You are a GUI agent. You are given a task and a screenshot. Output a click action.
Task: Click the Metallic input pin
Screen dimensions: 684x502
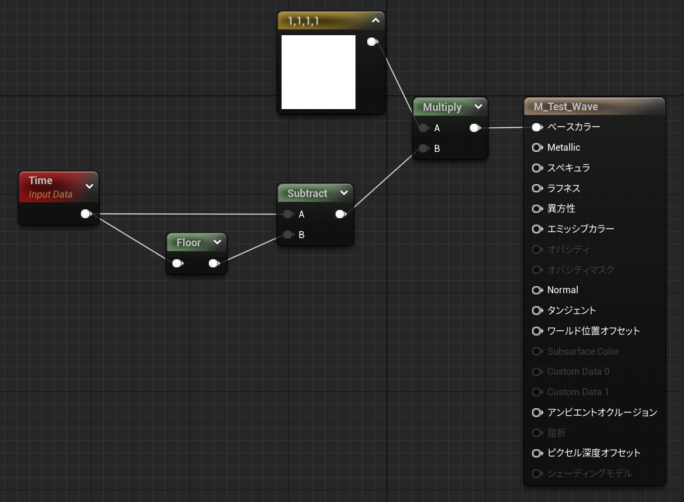click(537, 147)
